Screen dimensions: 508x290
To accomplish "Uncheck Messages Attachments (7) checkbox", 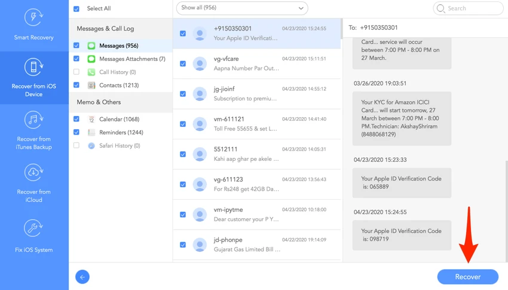I will coord(76,59).
